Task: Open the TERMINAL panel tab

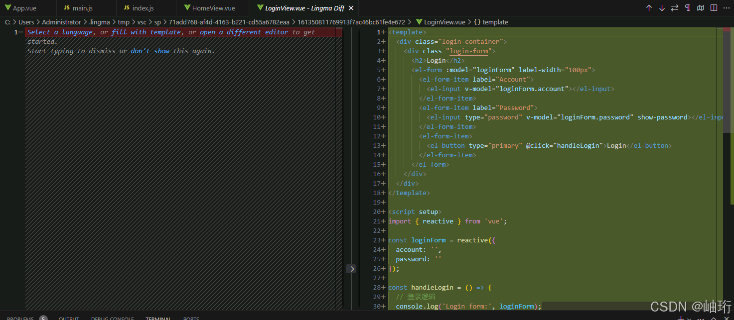Action: pyautogui.click(x=158, y=318)
